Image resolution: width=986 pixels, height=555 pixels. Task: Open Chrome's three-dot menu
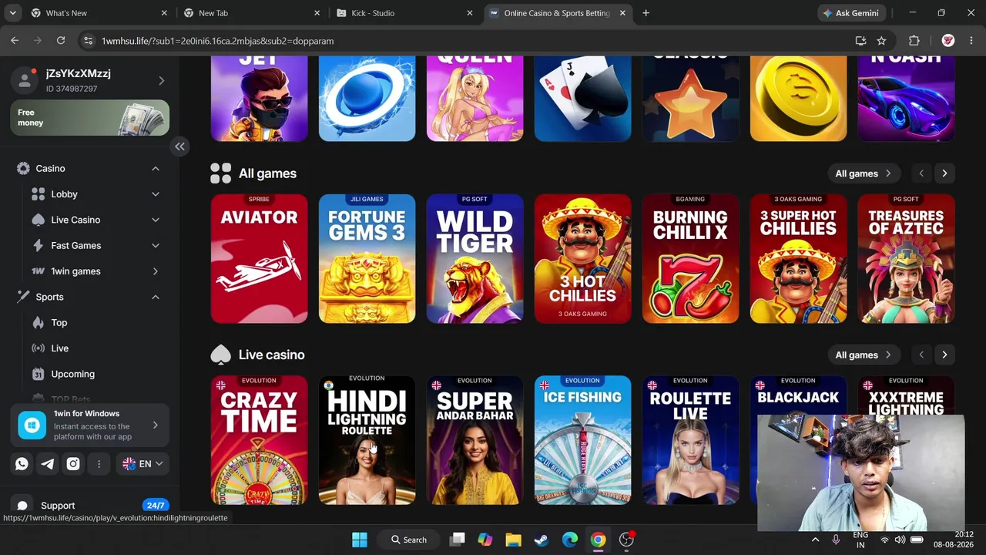tap(971, 41)
